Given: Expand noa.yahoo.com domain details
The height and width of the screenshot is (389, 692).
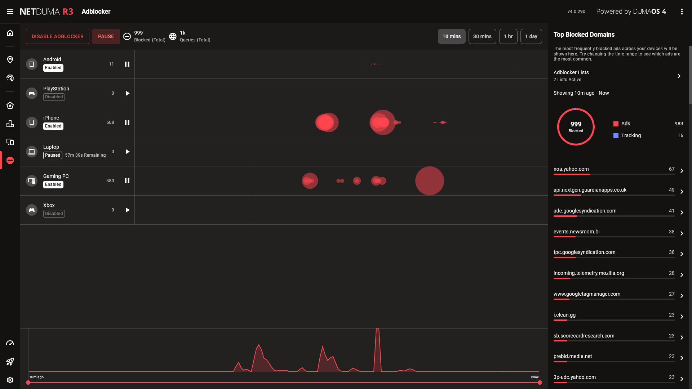Looking at the screenshot, I should [682, 171].
